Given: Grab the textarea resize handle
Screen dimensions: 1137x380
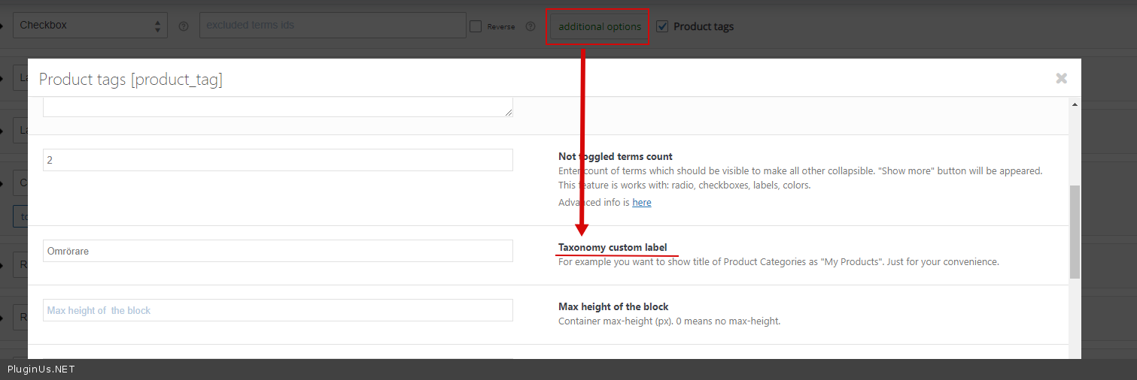Looking at the screenshot, I should coord(509,112).
